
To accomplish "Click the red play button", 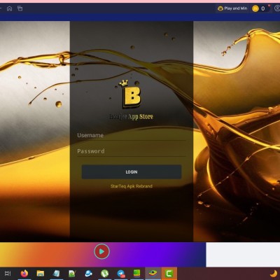I will point(101,251).
